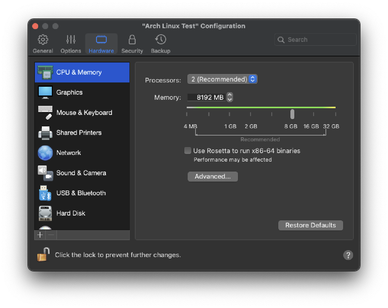The width and height of the screenshot is (388, 308).
Task: Select CPU & Memory chip icon in sidebar
Action: pos(45,72)
